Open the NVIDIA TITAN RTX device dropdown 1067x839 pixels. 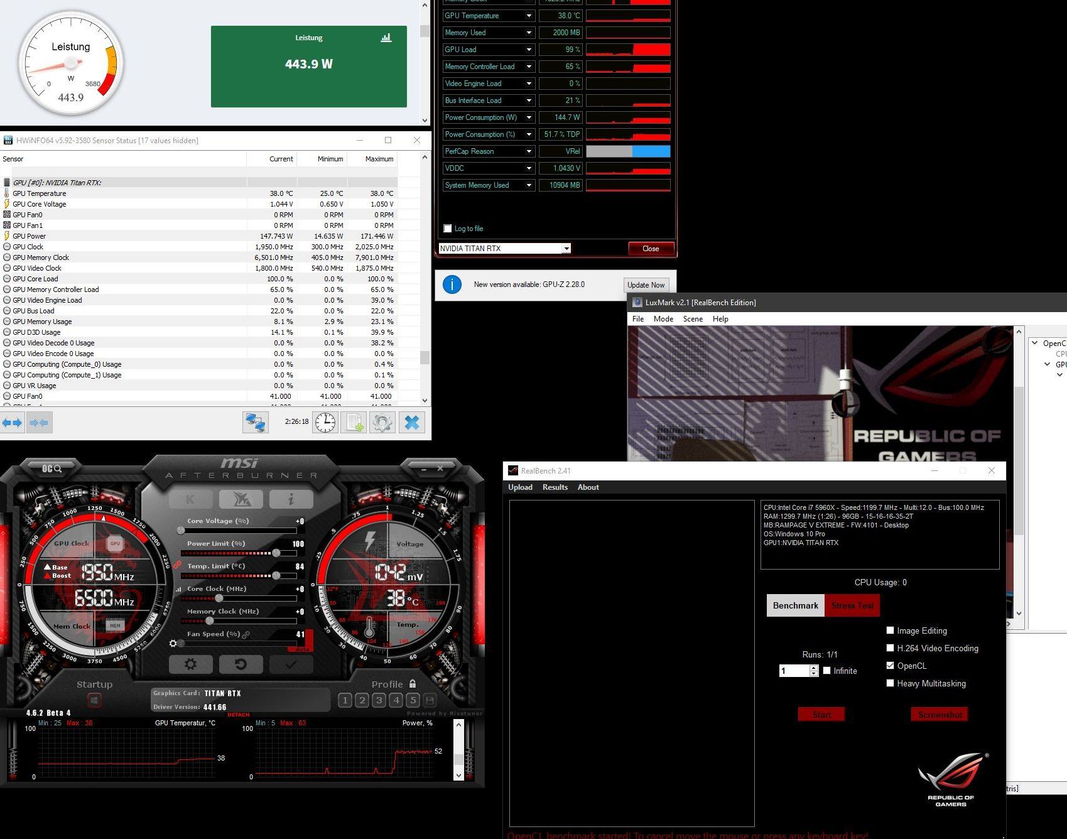pyautogui.click(x=566, y=249)
